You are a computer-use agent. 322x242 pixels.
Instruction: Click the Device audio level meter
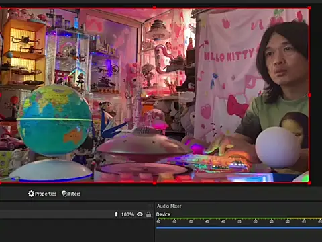[x=239, y=218]
